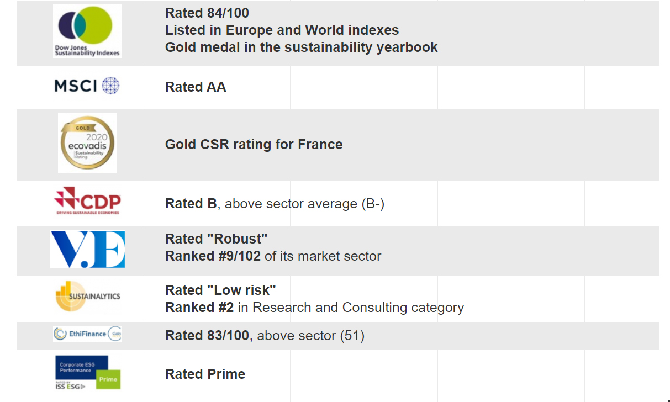Click 'Gold CSR rating for France' text
The image size is (670, 402).
pyautogui.click(x=254, y=145)
